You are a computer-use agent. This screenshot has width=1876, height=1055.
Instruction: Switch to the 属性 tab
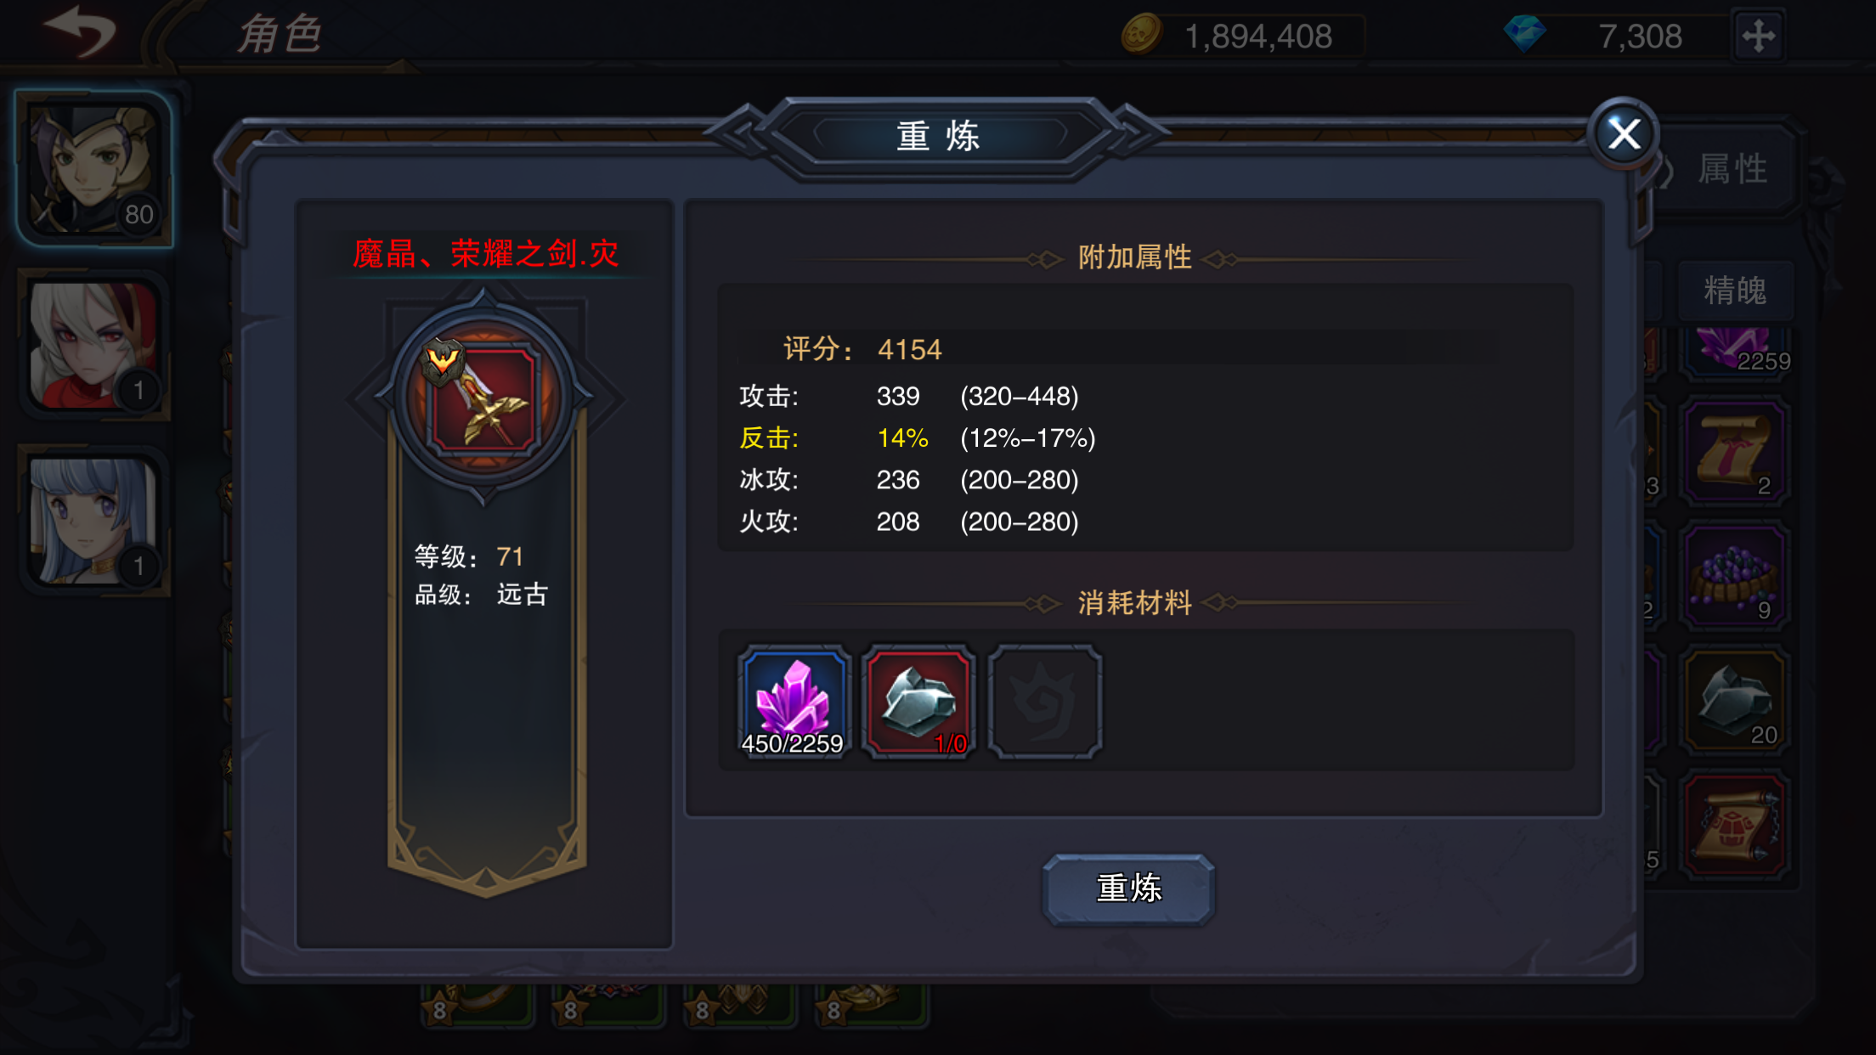[1732, 168]
